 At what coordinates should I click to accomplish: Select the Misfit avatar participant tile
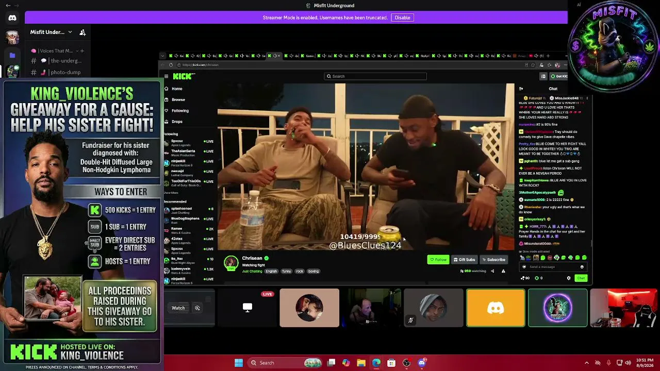(x=557, y=308)
